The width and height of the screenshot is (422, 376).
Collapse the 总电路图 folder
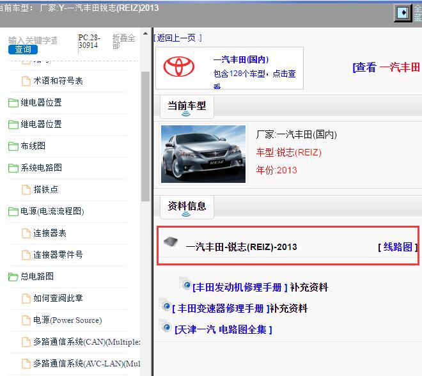pyautogui.click(x=37, y=276)
